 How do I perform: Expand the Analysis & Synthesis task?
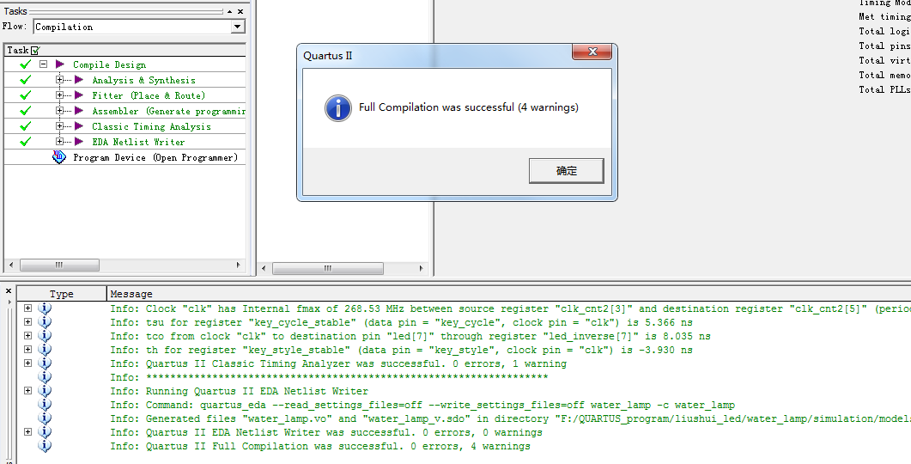[60, 80]
